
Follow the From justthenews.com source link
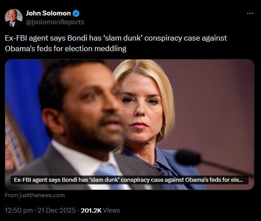click(35, 195)
